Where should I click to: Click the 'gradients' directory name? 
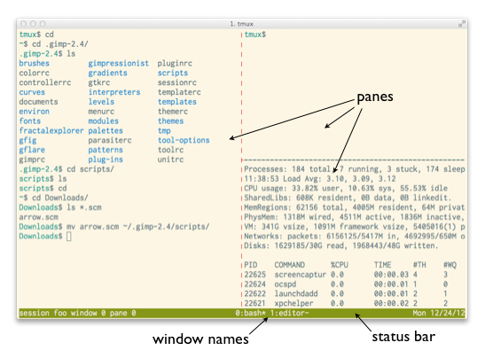pyautogui.click(x=107, y=73)
